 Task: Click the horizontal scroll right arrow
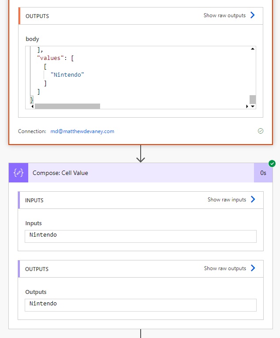pos(247,106)
